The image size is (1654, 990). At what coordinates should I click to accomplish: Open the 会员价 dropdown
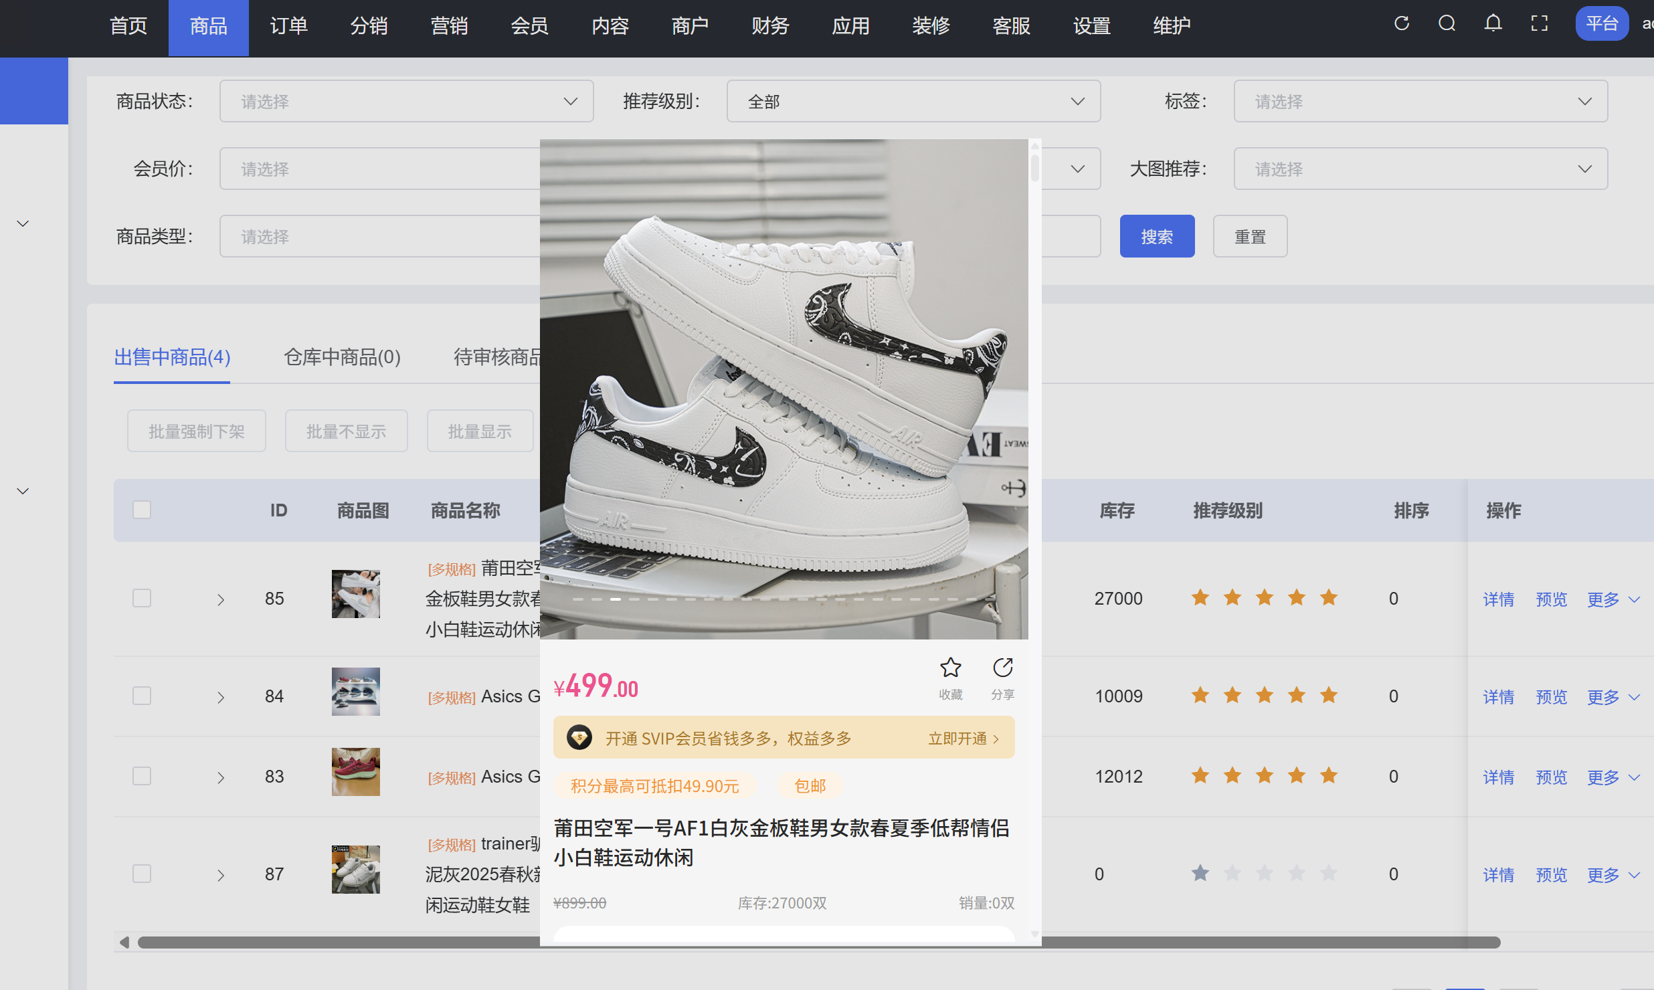pyautogui.click(x=380, y=169)
